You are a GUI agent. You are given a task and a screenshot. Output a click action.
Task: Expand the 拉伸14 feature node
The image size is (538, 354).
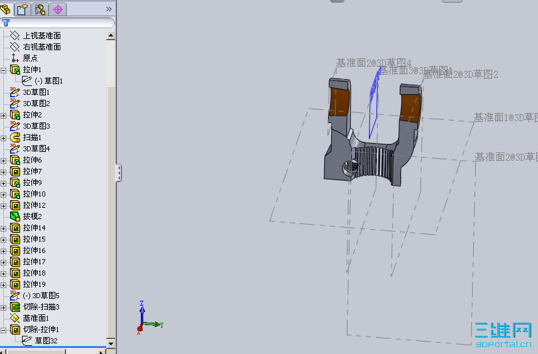point(3,229)
